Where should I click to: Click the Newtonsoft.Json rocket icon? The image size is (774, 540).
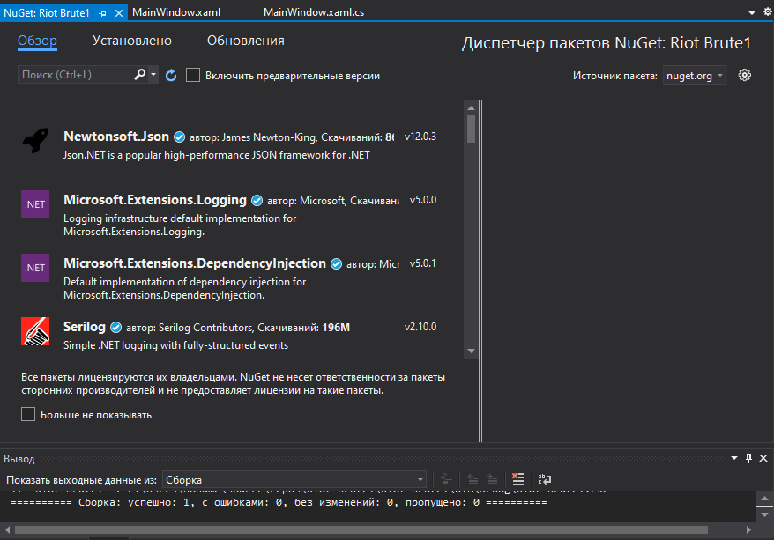(x=35, y=141)
